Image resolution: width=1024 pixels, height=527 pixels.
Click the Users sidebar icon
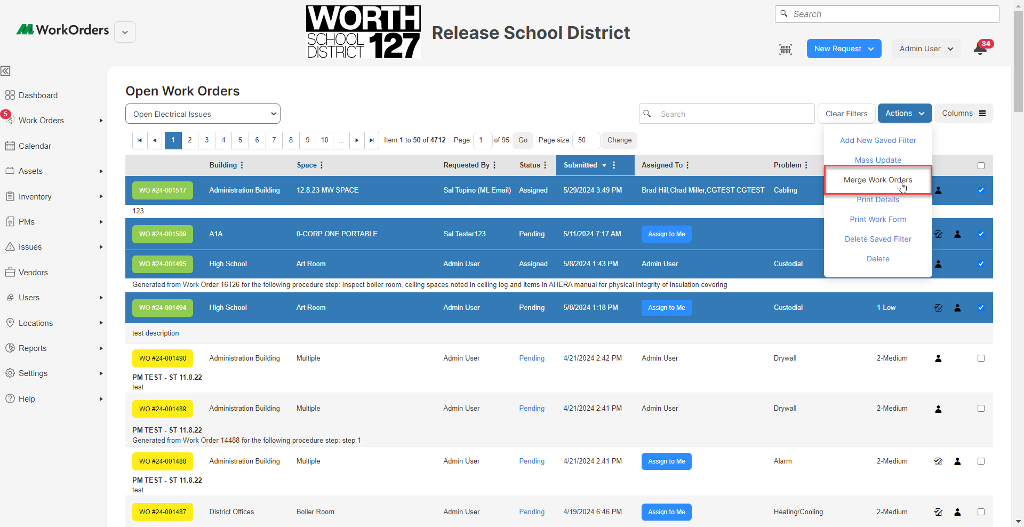10,297
